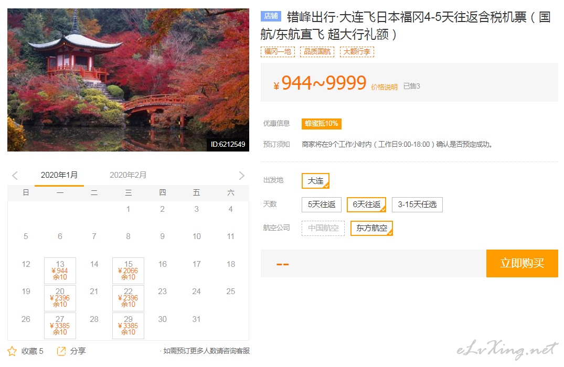
Task: Click the 大额行李 tag
Action: click(x=357, y=52)
